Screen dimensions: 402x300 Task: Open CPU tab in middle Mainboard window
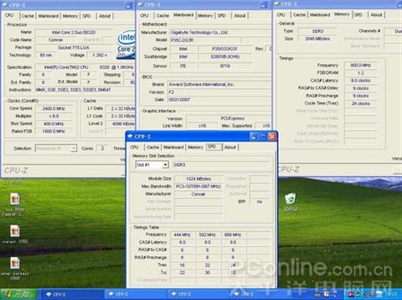tap(144, 15)
